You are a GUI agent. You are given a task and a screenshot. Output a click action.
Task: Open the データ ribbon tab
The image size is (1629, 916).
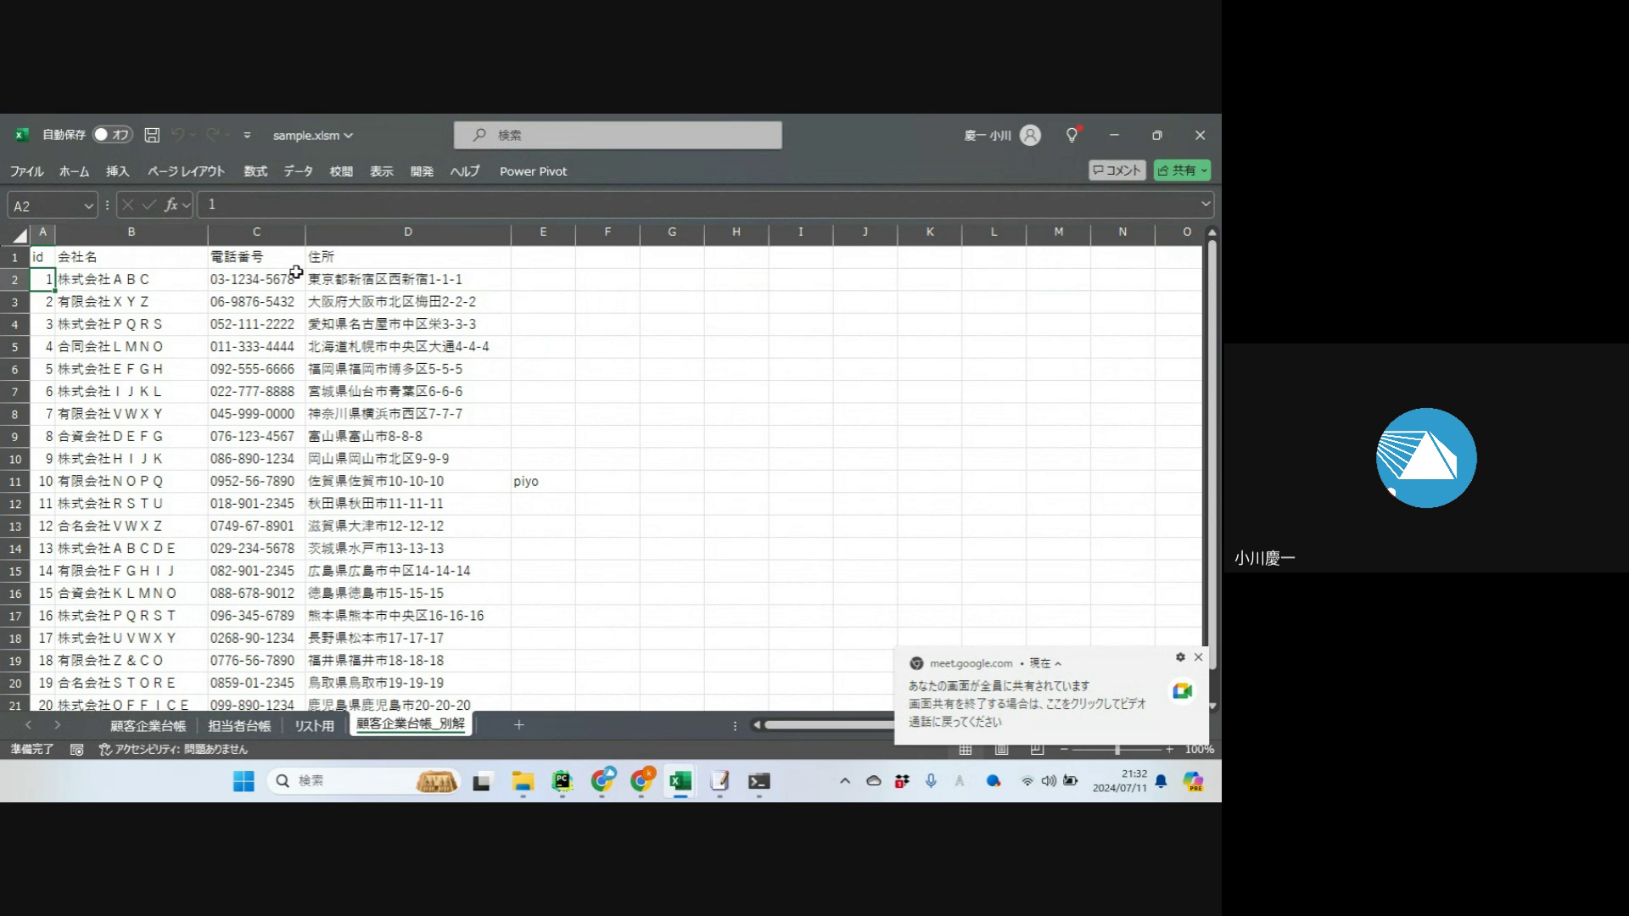[x=298, y=171]
